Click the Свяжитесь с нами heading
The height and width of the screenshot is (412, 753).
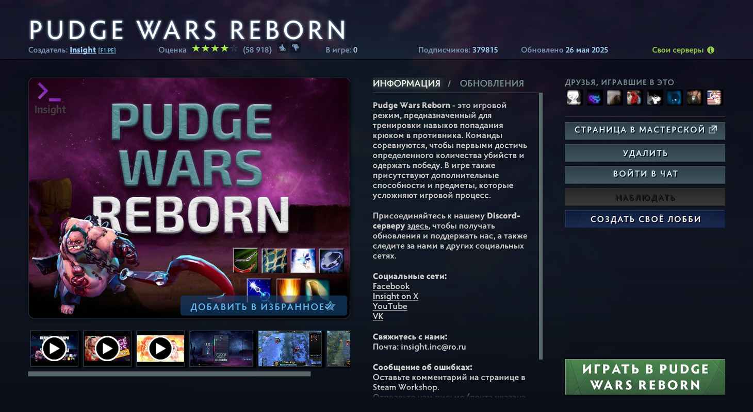pyautogui.click(x=410, y=337)
